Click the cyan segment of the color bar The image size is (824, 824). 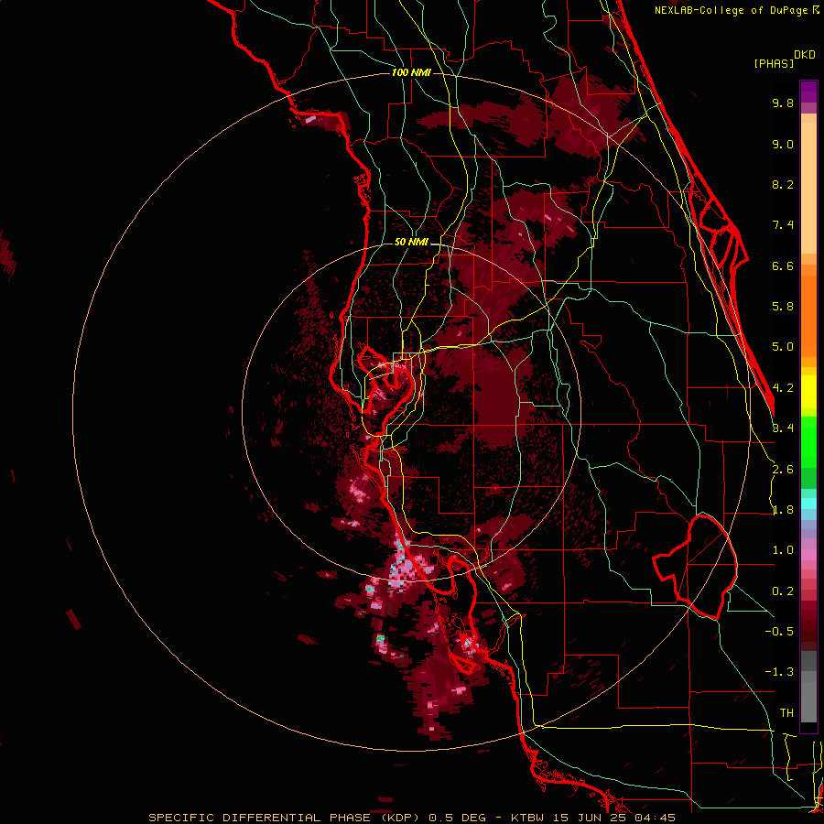pyautogui.click(x=808, y=504)
